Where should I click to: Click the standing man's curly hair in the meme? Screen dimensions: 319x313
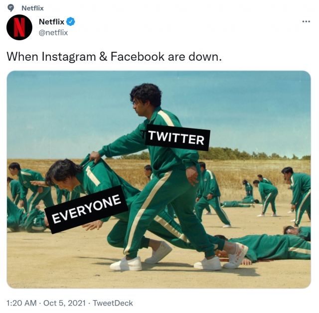click(x=146, y=94)
